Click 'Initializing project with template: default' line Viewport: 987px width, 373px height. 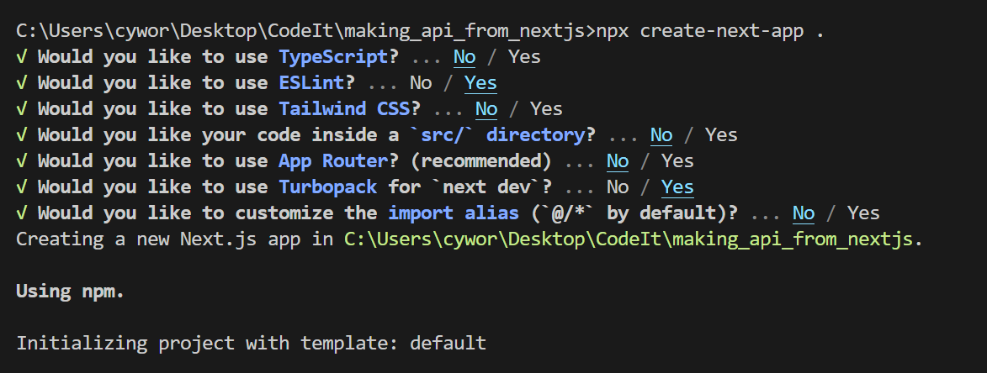(x=251, y=344)
